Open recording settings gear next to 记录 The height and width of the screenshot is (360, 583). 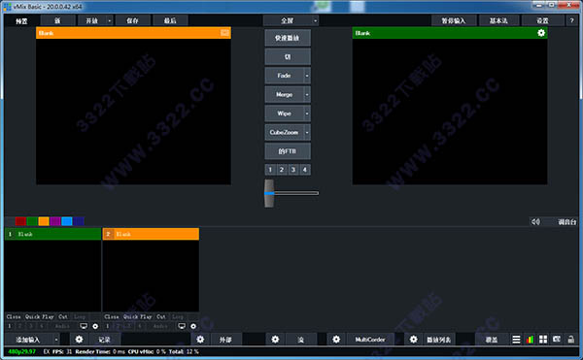point(79,340)
